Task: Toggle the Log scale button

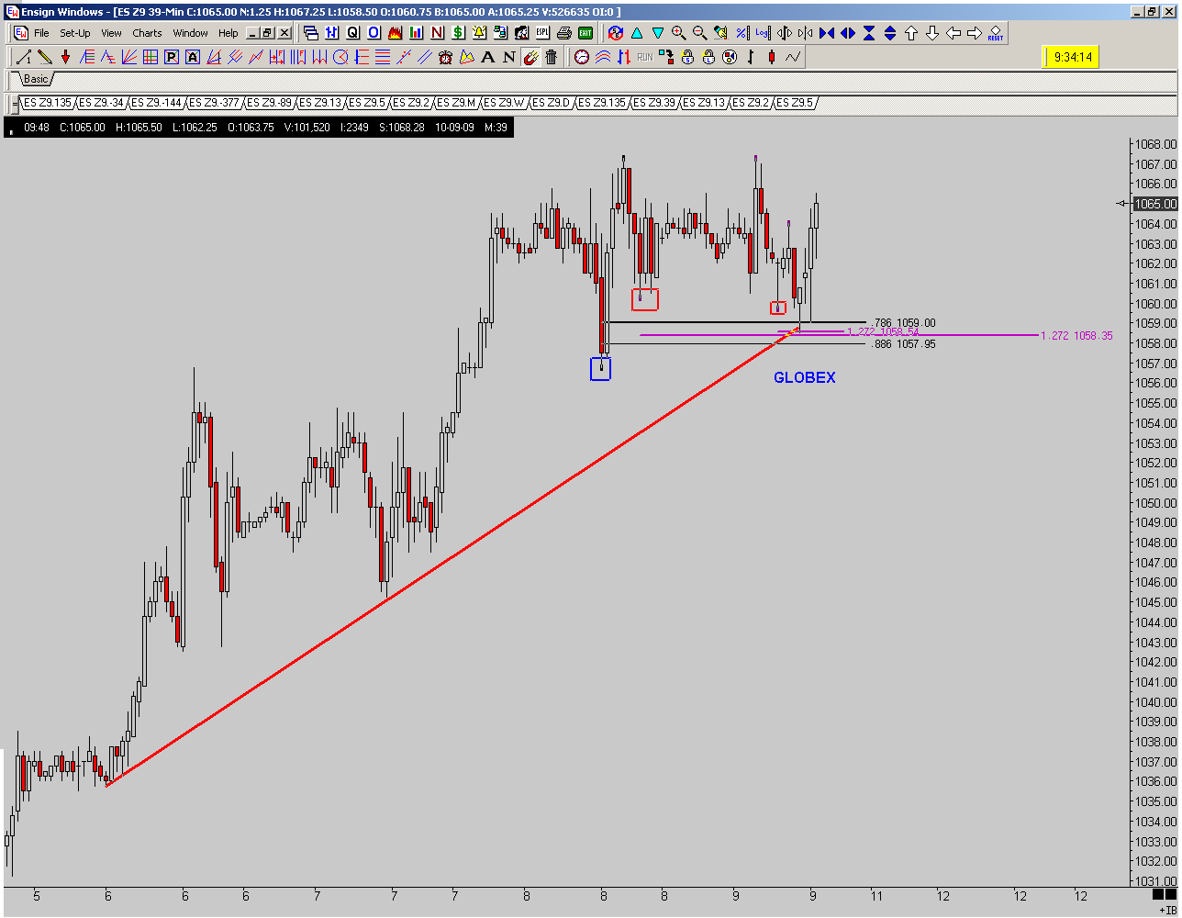Action: [763, 33]
